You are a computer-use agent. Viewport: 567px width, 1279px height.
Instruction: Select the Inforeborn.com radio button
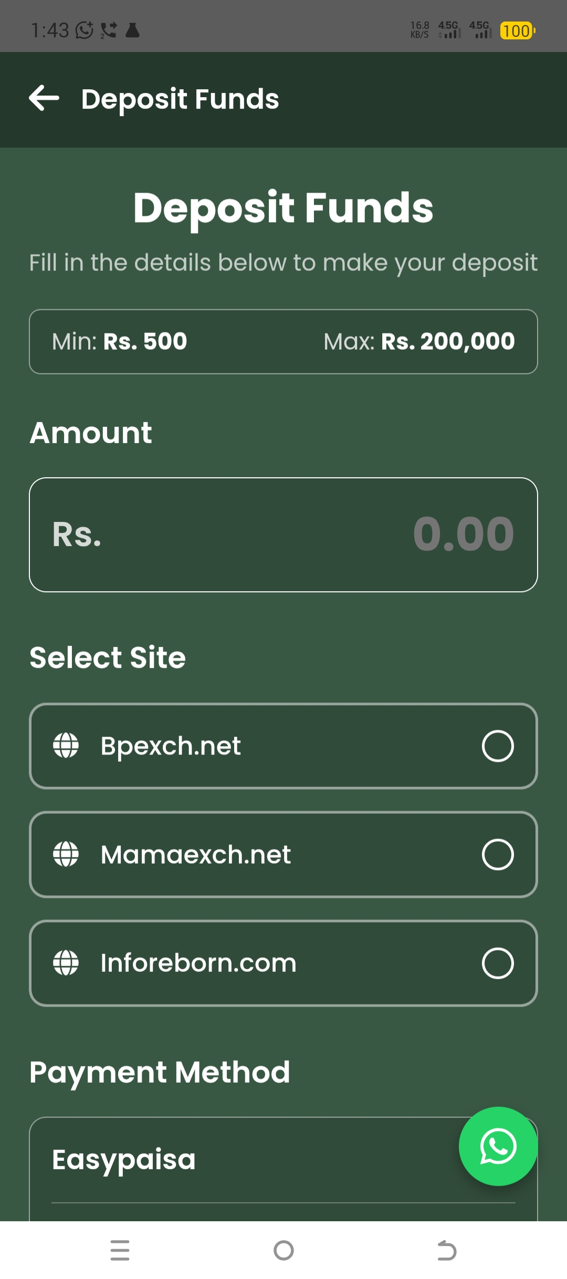click(498, 962)
